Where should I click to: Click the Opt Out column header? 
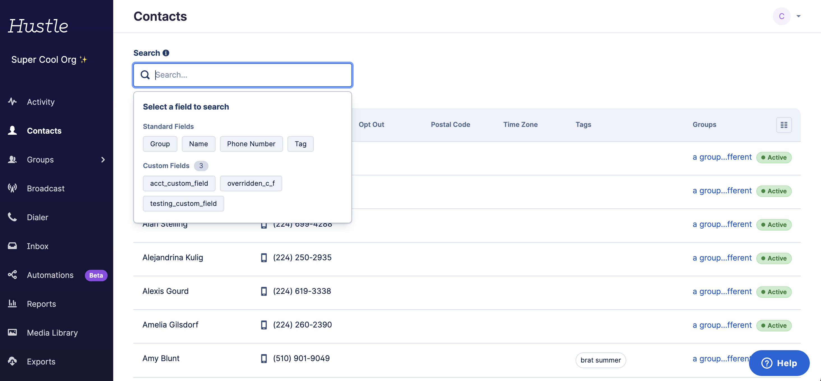371,125
